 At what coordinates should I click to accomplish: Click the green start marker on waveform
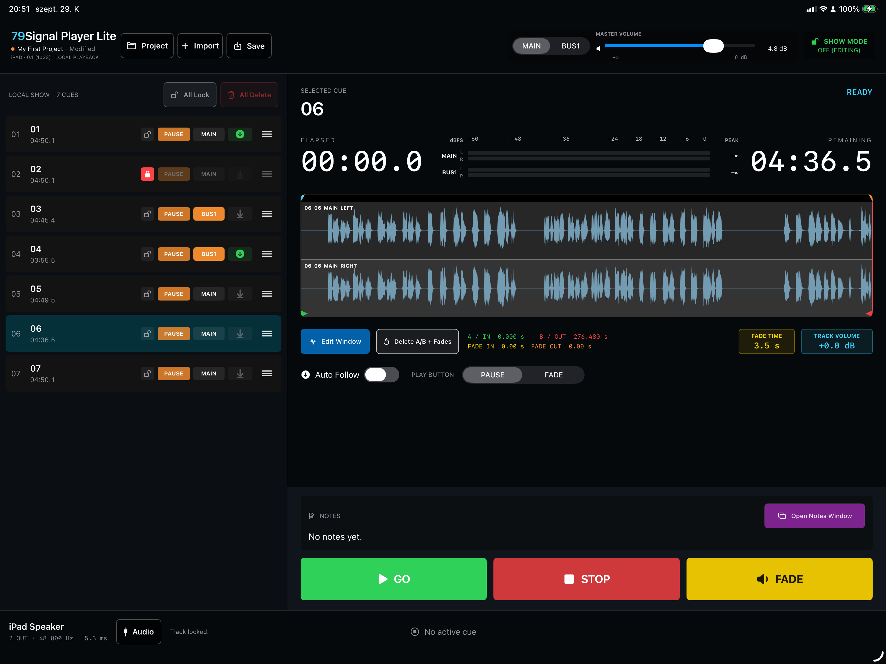305,313
